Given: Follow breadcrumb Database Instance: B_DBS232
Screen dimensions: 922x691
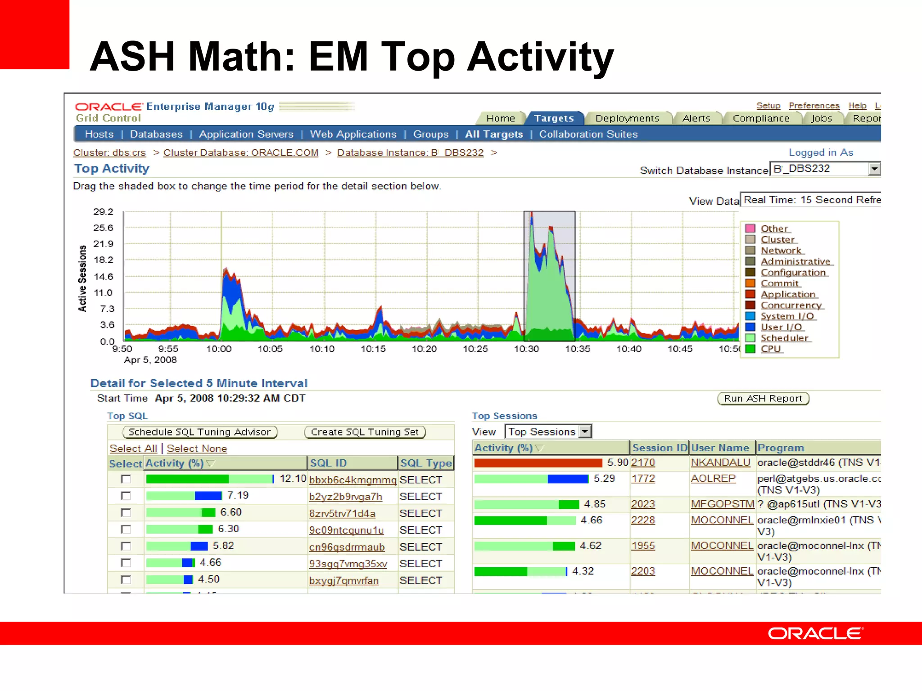Looking at the screenshot, I should (411, 153).
